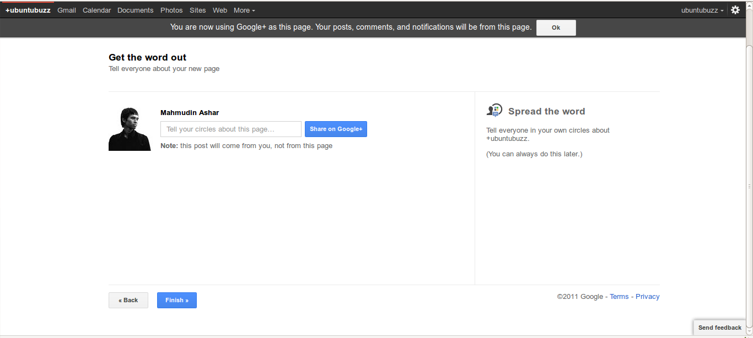
Task: Click Mahmudin Ashar's profile photo
Action: coord(130,129)
